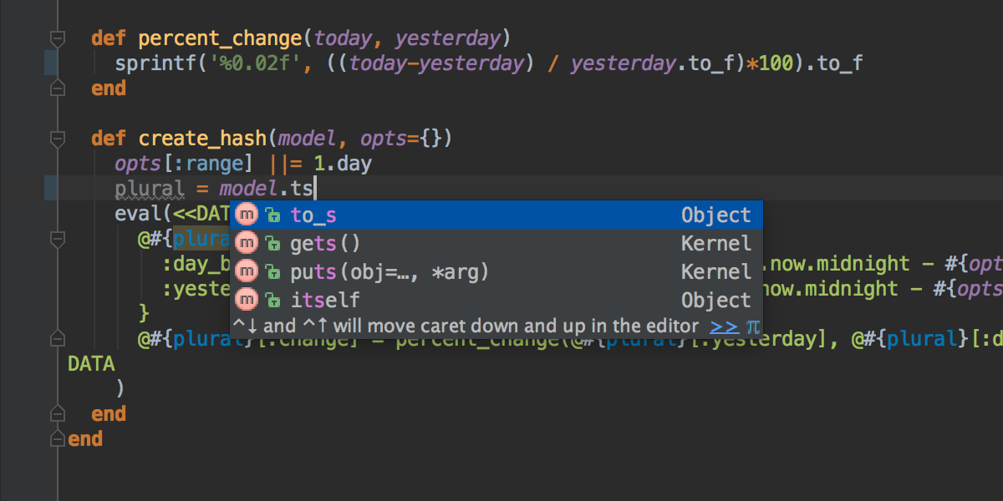Click the method icon next to gets()

click(247, 243)
